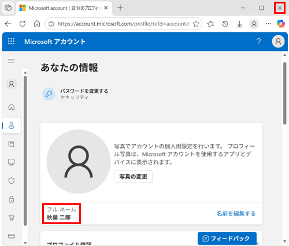
Task: Open the Copilot sidebar
Action: (x=281, y=24)
